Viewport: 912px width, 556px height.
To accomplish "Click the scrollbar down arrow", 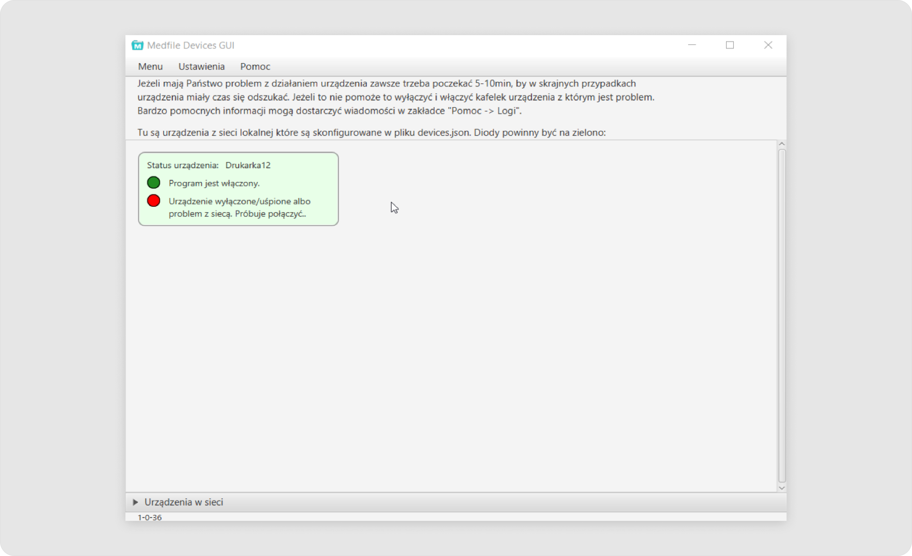I will tap(782, 488).
